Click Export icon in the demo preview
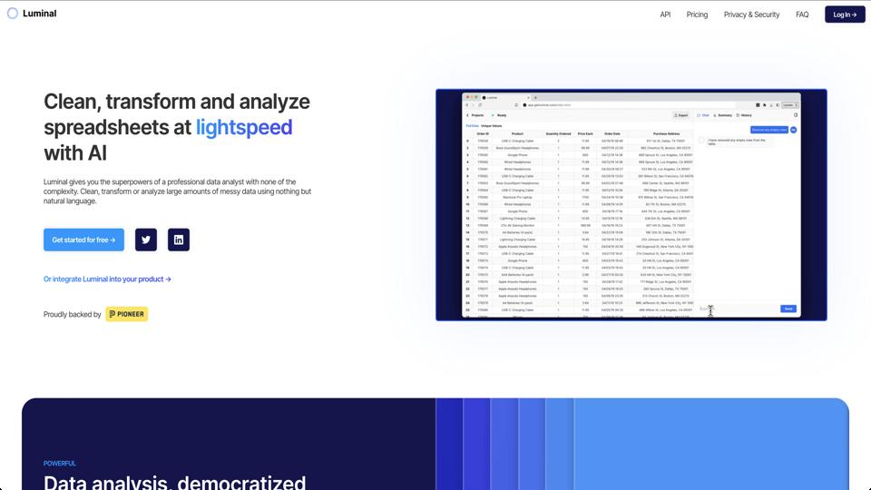This screenshot has height=490, width=871. tap(680, 115)
